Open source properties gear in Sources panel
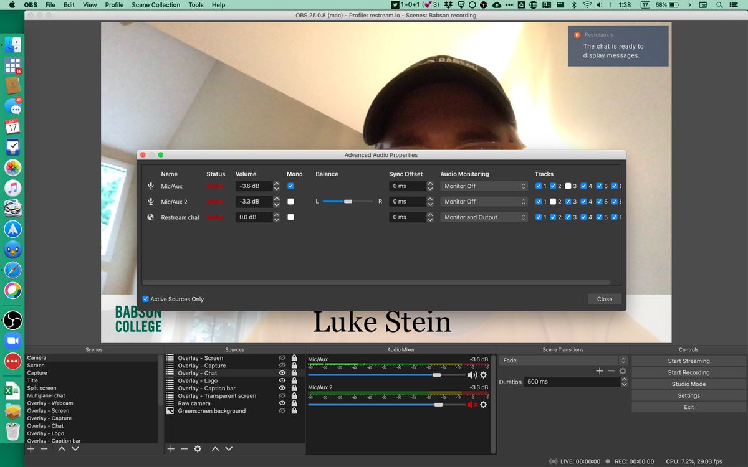The width and height of the screenshot is (748, 467). tap(198, 448)
